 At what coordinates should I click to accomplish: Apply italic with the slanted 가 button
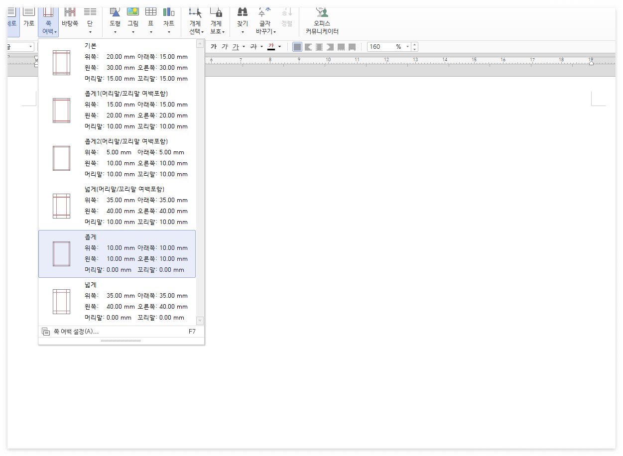coord(225,47)
